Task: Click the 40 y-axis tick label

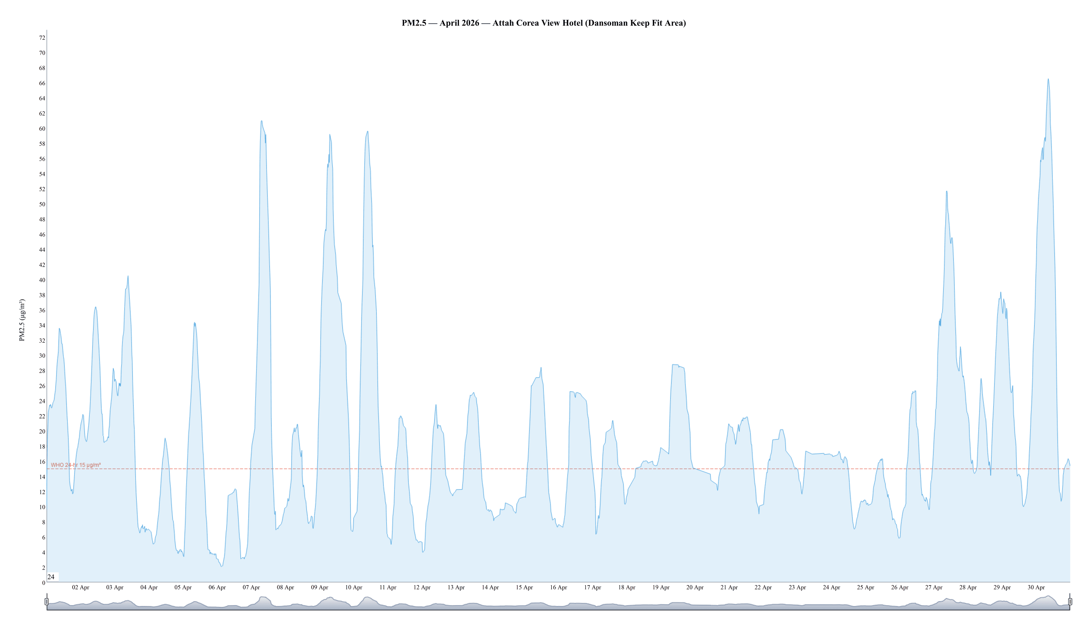Action: coord(42,280)
